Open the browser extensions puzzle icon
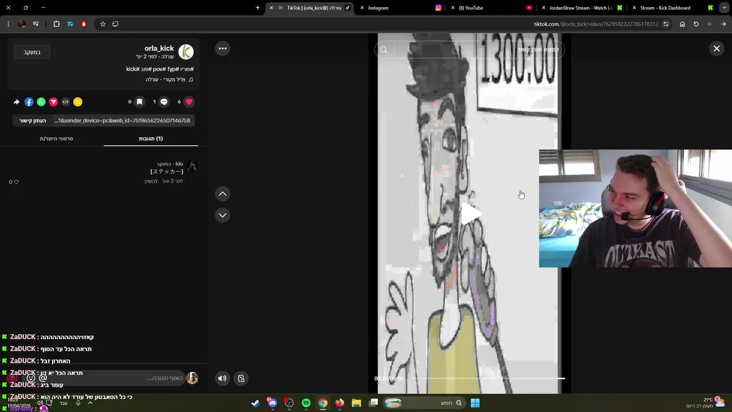Image resolution: width=732 pixels, height=412 pixels. click(56, 24)
